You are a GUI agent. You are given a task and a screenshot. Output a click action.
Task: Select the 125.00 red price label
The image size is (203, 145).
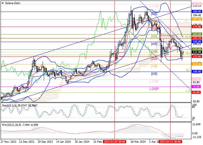tap(197, 56)
